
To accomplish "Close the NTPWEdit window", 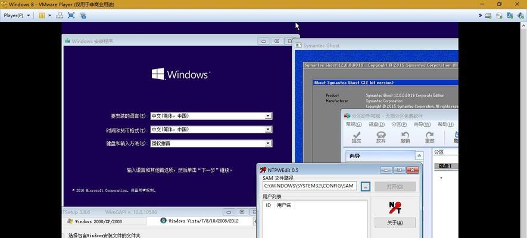I will [413, 170].
